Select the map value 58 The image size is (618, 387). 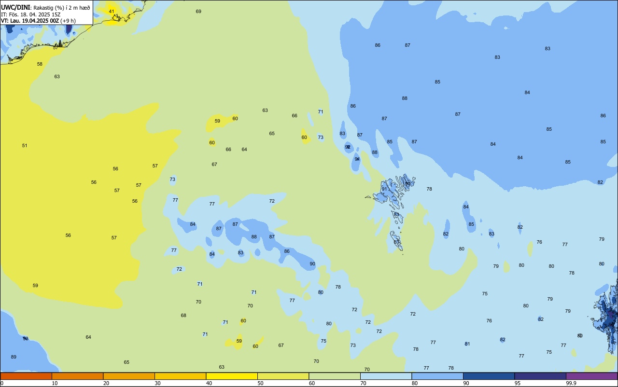click(40, 64)
